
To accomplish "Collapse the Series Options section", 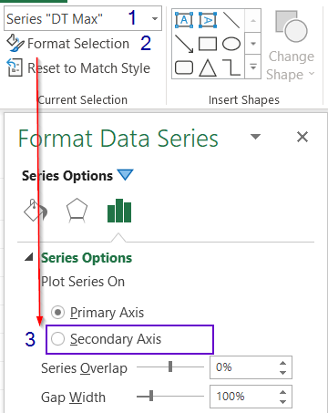I will tap(29, 257).
